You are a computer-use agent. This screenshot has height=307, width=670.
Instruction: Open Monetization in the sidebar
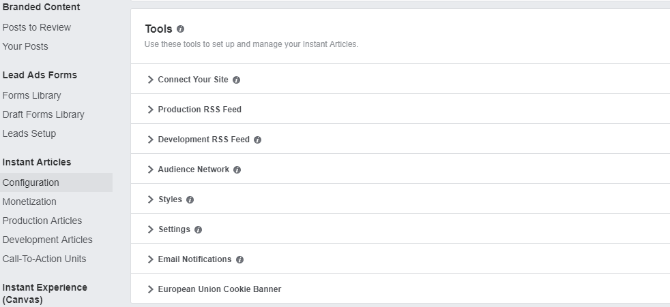tap(29, 201)
